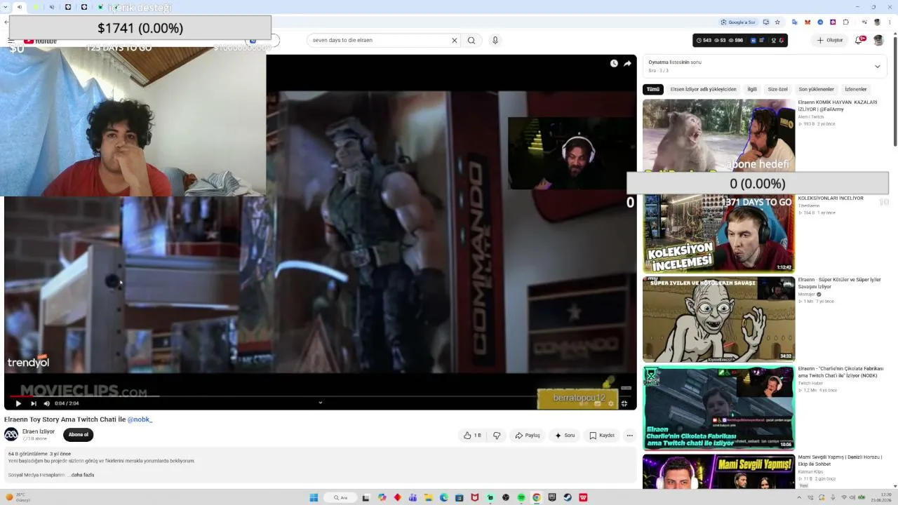Select the Son yüklenenler filter chip
This screenshot has width=898, height=505.
816,89
